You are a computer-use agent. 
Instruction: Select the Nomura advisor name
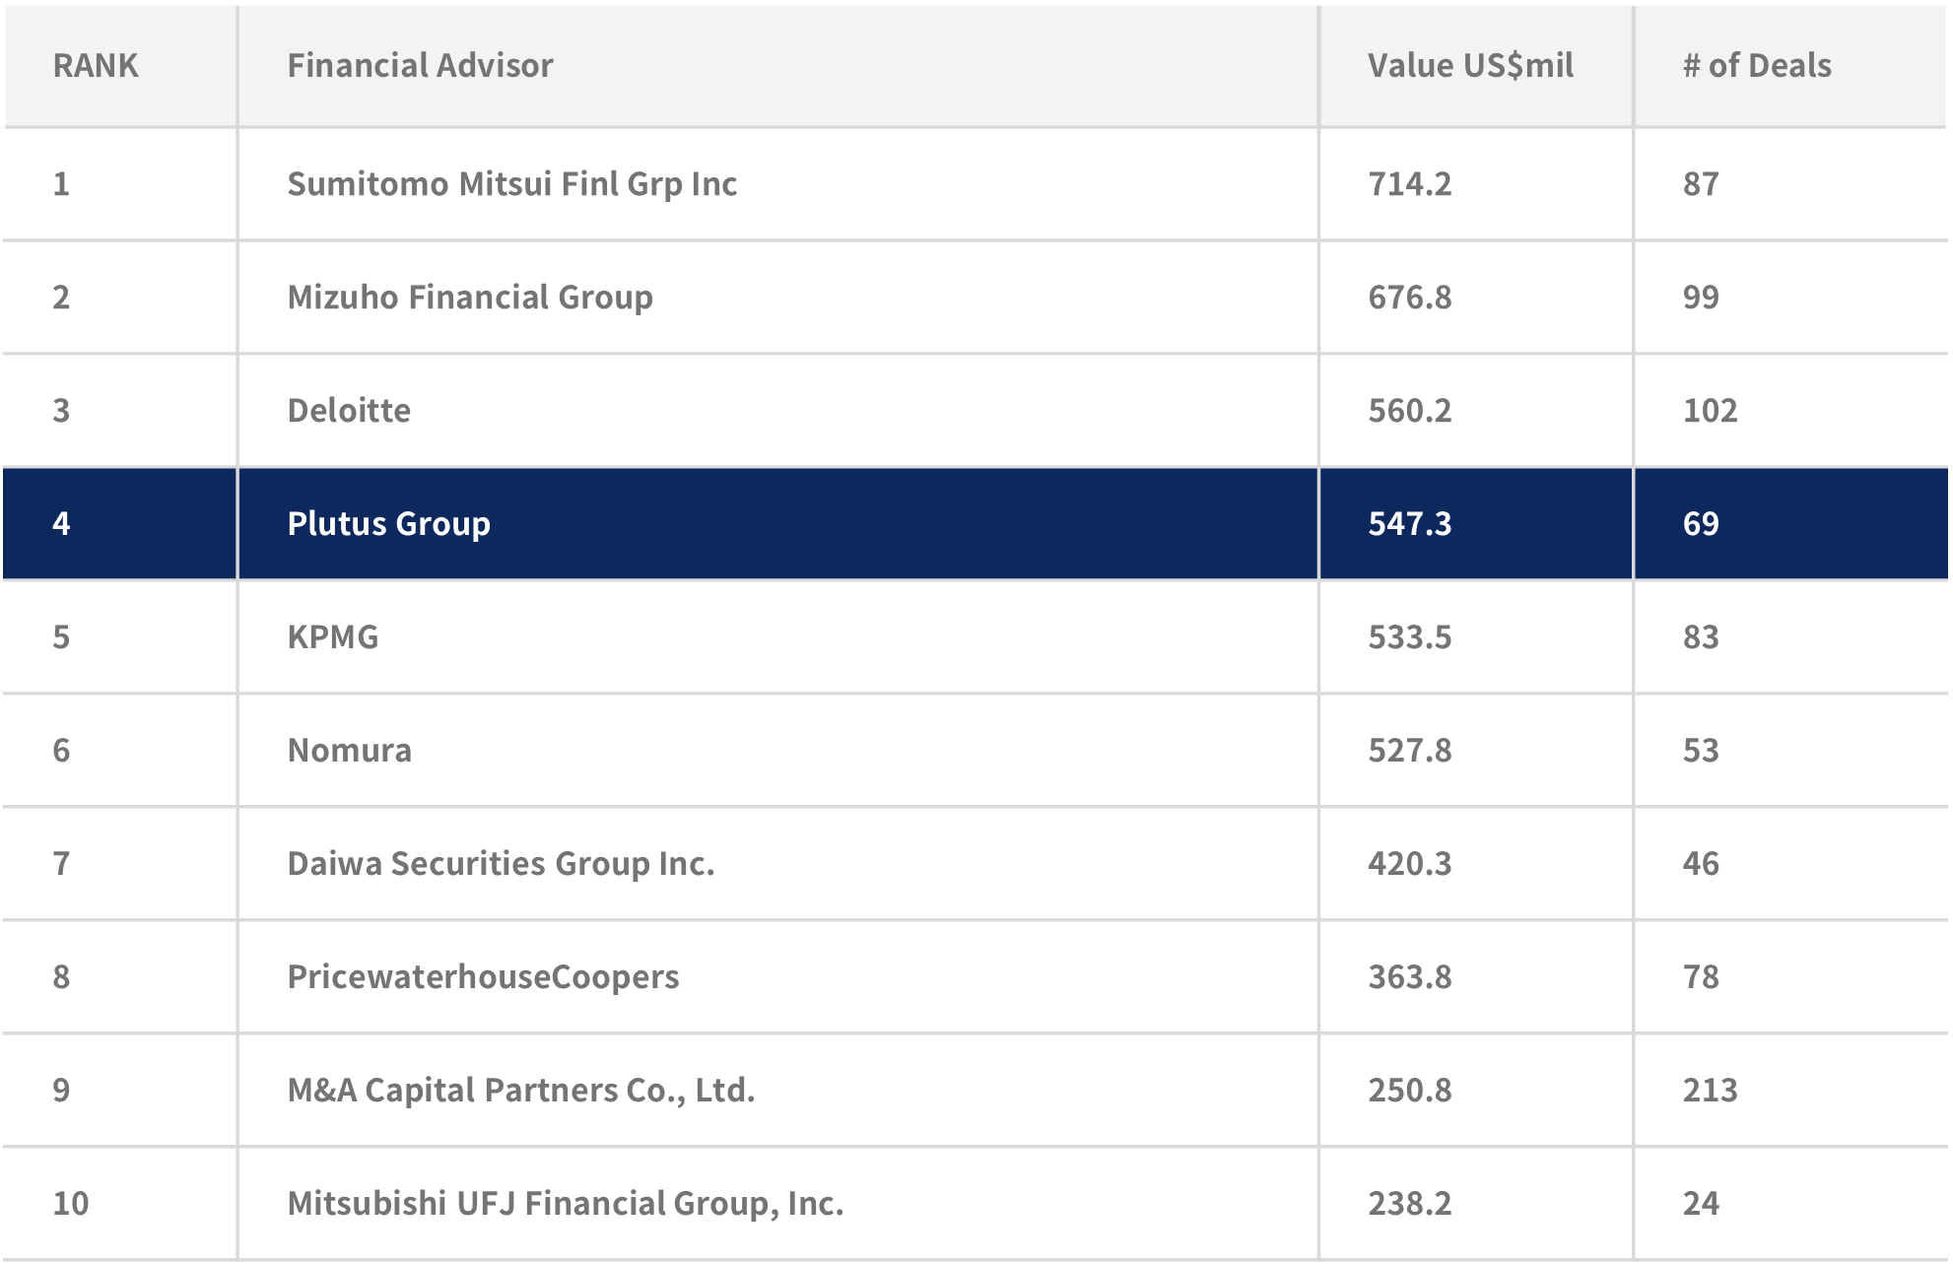tap(349, 751)
